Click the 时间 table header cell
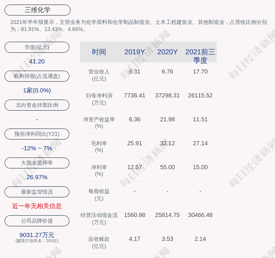 pyautogui.click(x=99, y=52)
